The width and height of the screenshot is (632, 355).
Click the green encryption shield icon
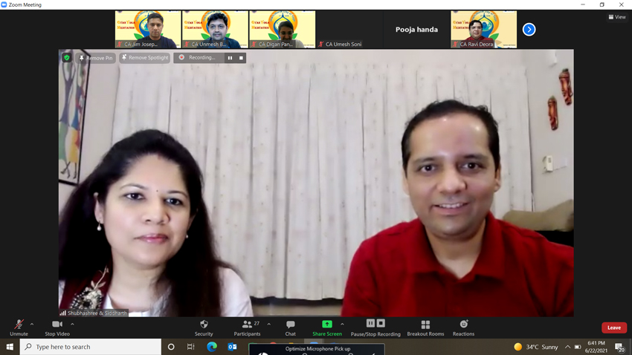pyautogui.click(x=67, y=57)
